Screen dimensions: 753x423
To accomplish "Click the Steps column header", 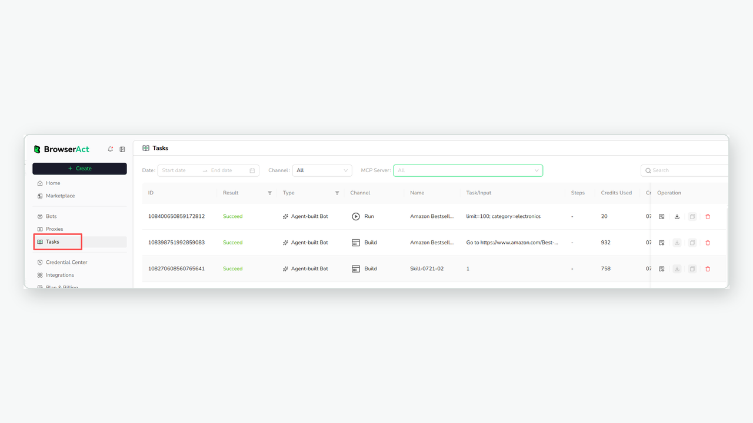I will coord(578,193).
